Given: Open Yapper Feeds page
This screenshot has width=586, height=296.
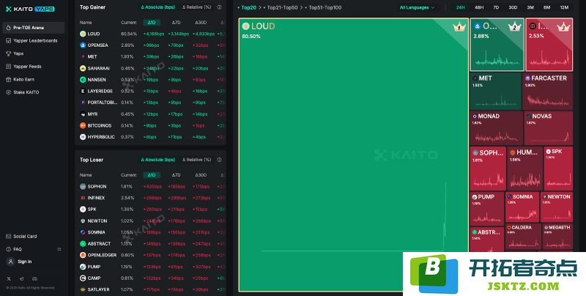Looking at the screenshot, I should tap(23, 67).
